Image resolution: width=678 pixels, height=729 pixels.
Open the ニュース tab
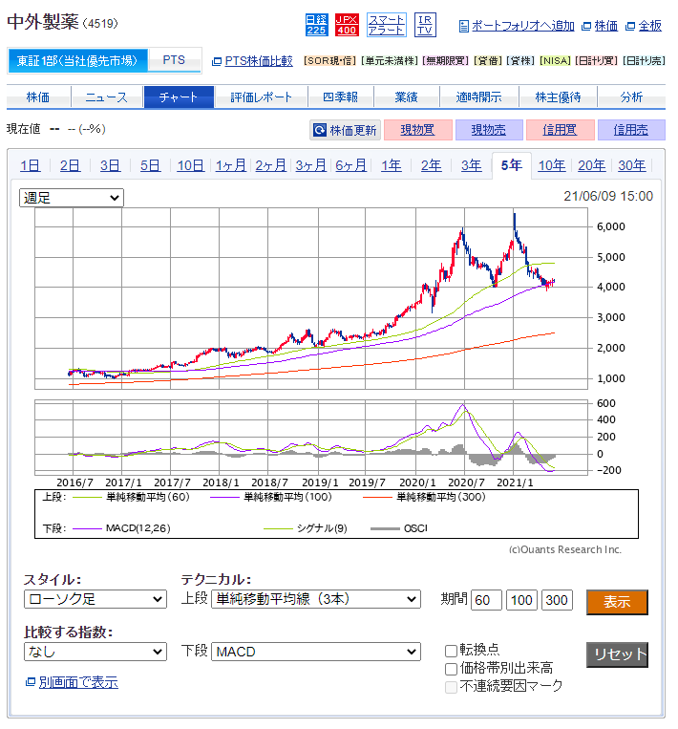click(106, 96)
